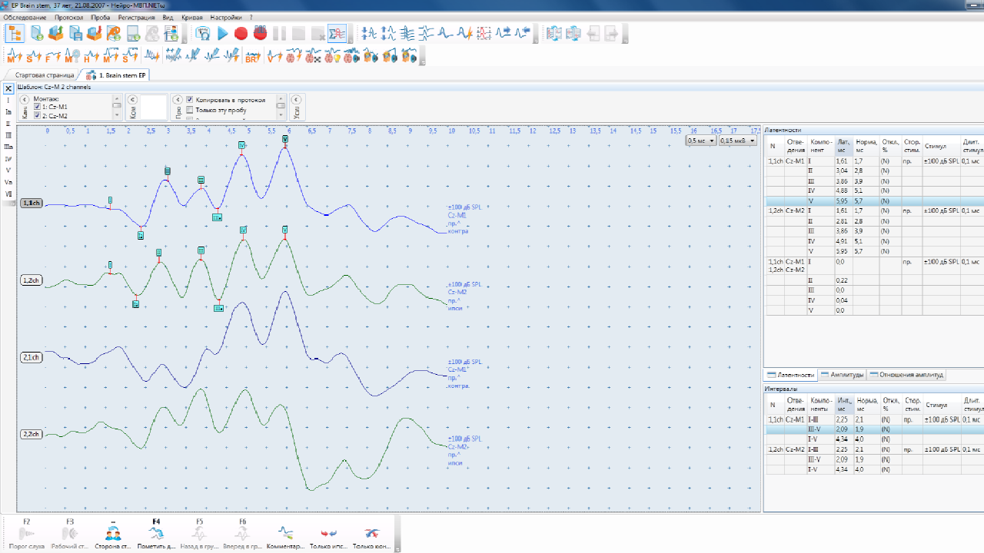
Task: Switch to 'Отношения амплитуд' tab
Action: 906,375
